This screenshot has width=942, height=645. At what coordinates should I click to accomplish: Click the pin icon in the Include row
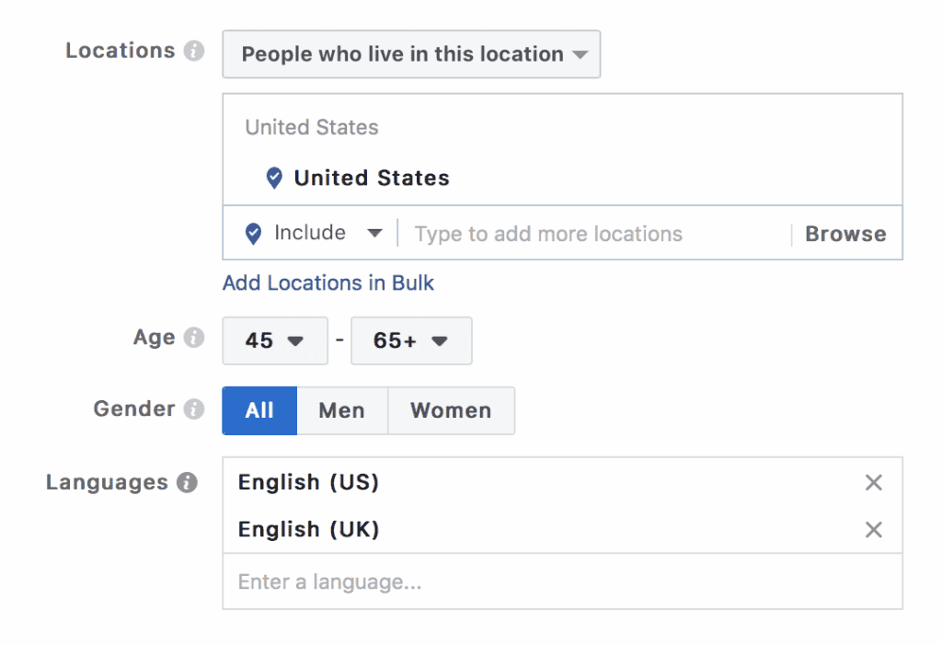pyautogui.click(x=251, y=233)
